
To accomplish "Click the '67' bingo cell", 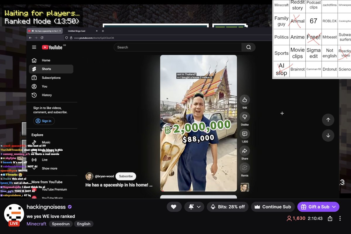I will point(313,21).
